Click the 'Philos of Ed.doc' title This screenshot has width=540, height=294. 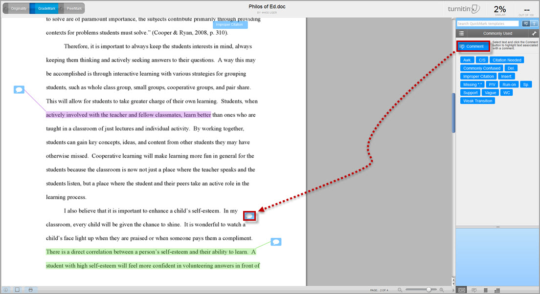point(267,6)
